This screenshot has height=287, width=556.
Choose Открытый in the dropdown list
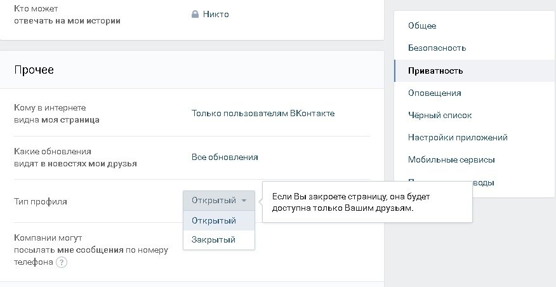pyautogui.click(x=214, y=220)
